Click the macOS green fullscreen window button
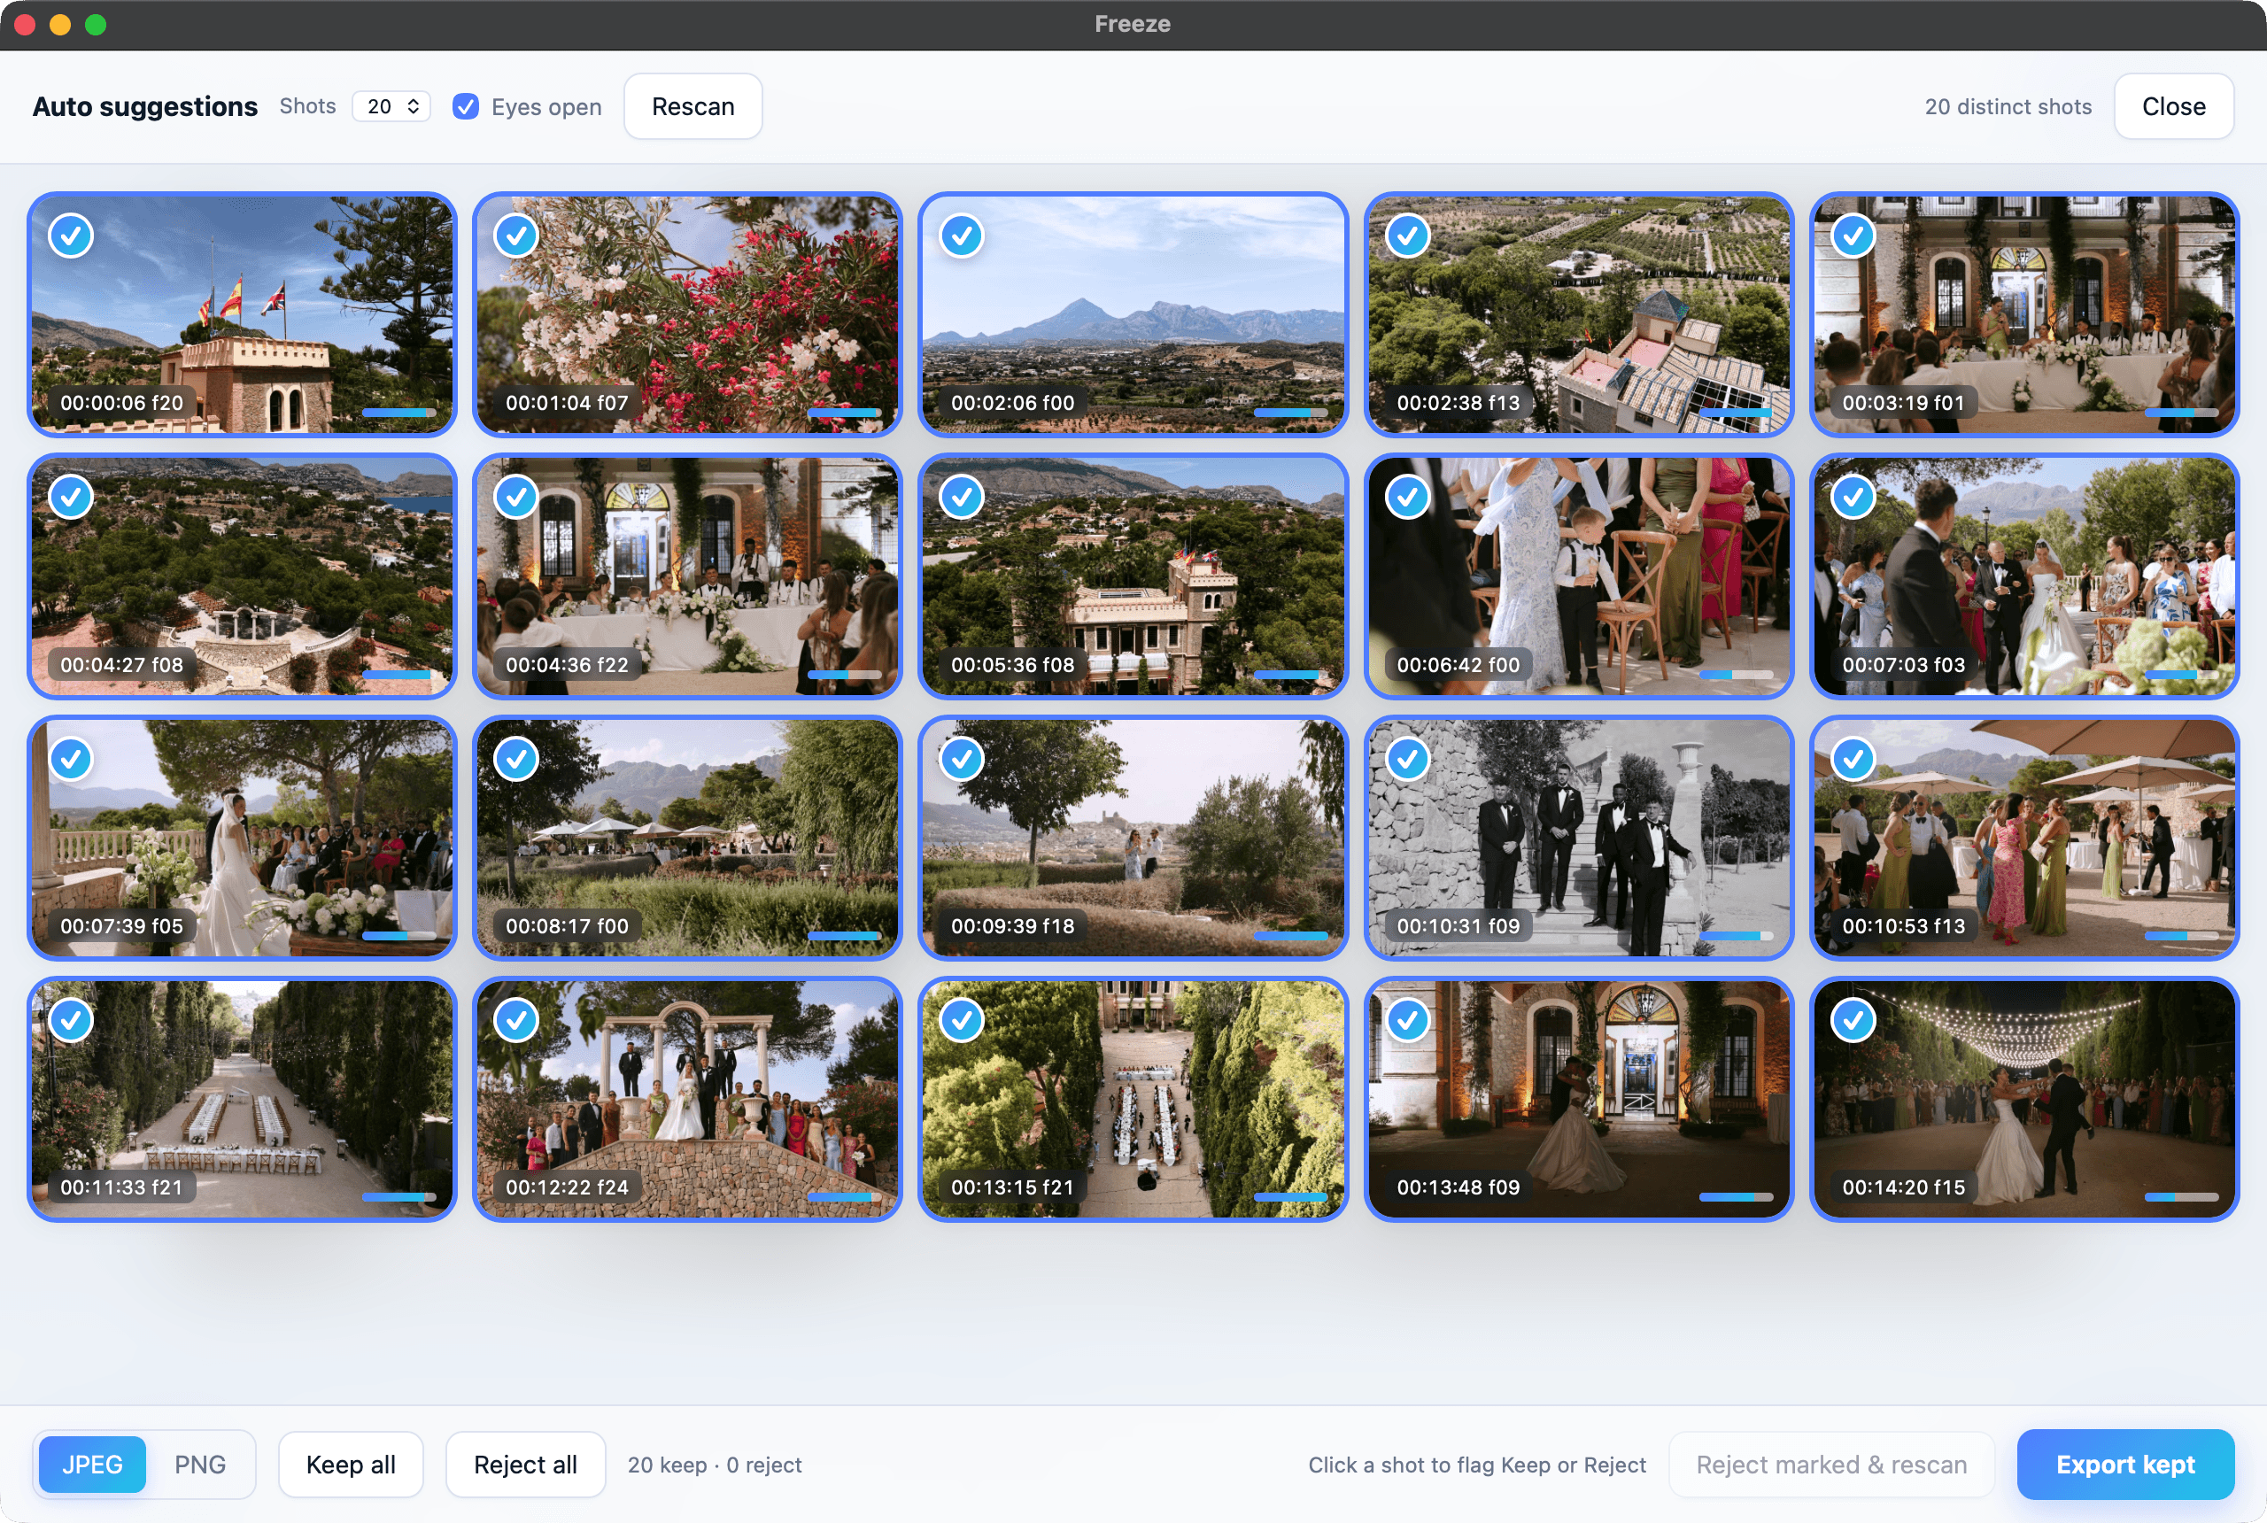The width and height of the screenshot is (2267, 1523). coord(95,24)
